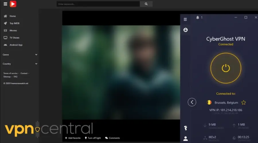Screen dimensions: 258x143
Task: Click the IKEv2 protocol label
Action: [x=212, y=137]
